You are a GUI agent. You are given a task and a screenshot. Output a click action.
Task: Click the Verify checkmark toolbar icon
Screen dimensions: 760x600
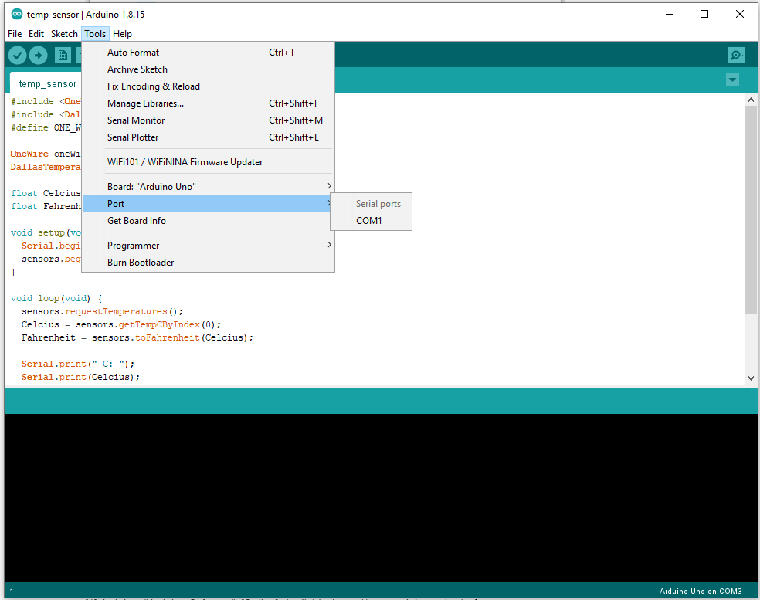17,56
